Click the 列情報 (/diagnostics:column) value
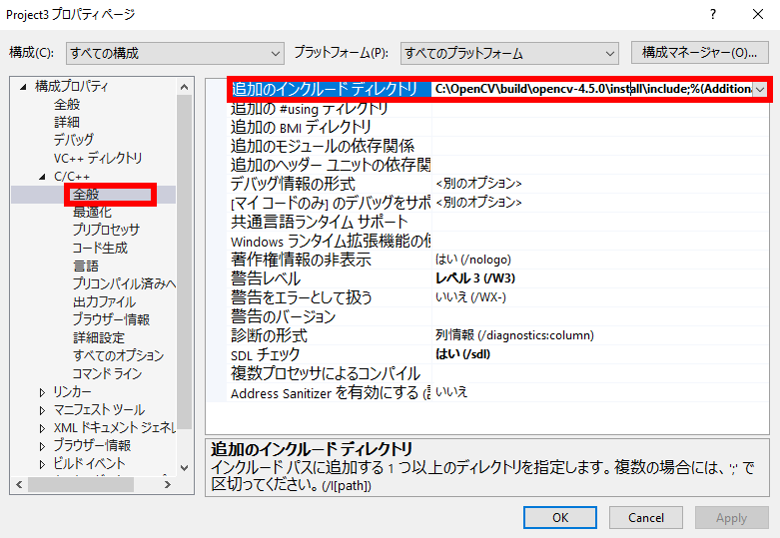780x538 pixels. [x=514, y=335]
